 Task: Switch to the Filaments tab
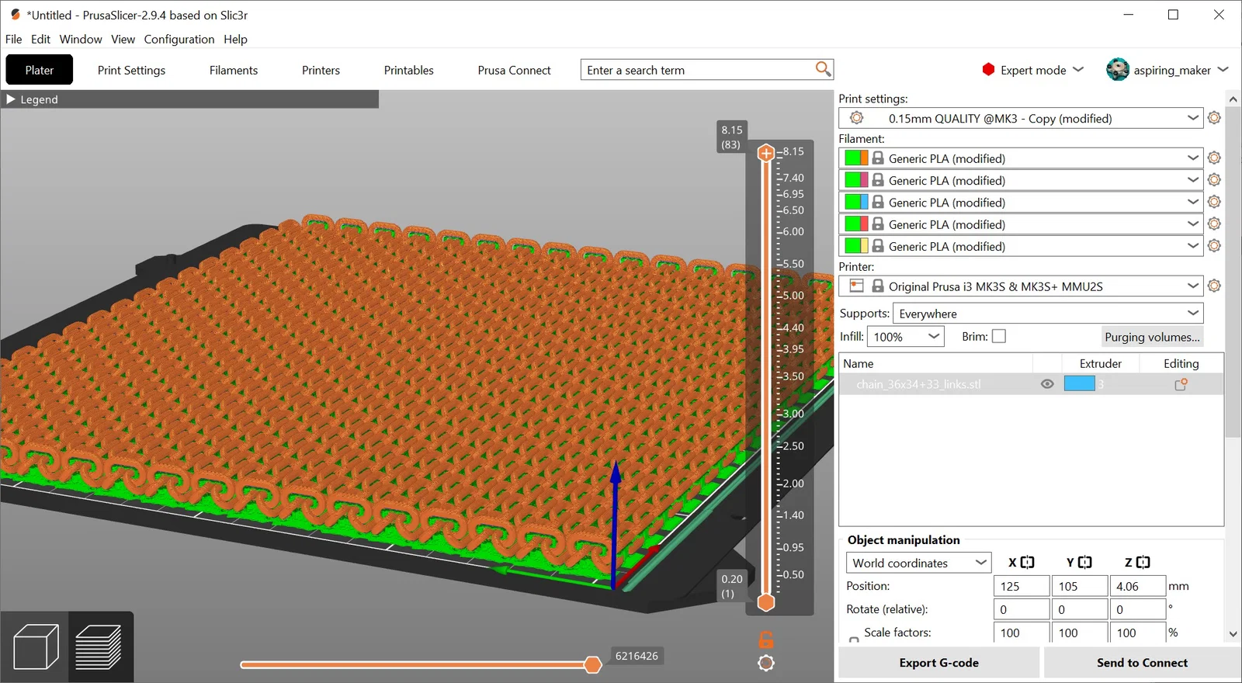click(234, 70)
